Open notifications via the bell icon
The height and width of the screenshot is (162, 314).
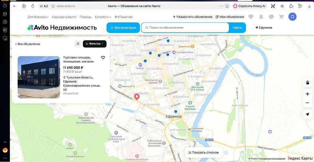pos(261,17)
